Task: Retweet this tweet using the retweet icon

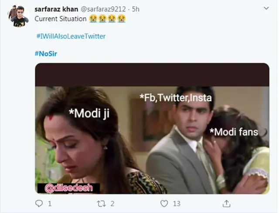Action: point(101,203)
